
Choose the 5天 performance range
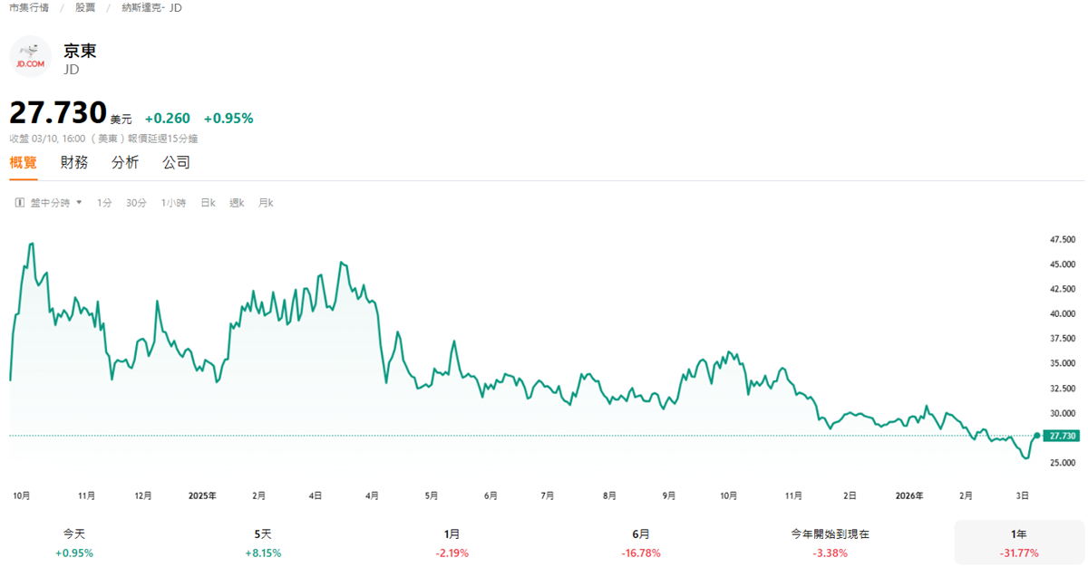point(264,543)
